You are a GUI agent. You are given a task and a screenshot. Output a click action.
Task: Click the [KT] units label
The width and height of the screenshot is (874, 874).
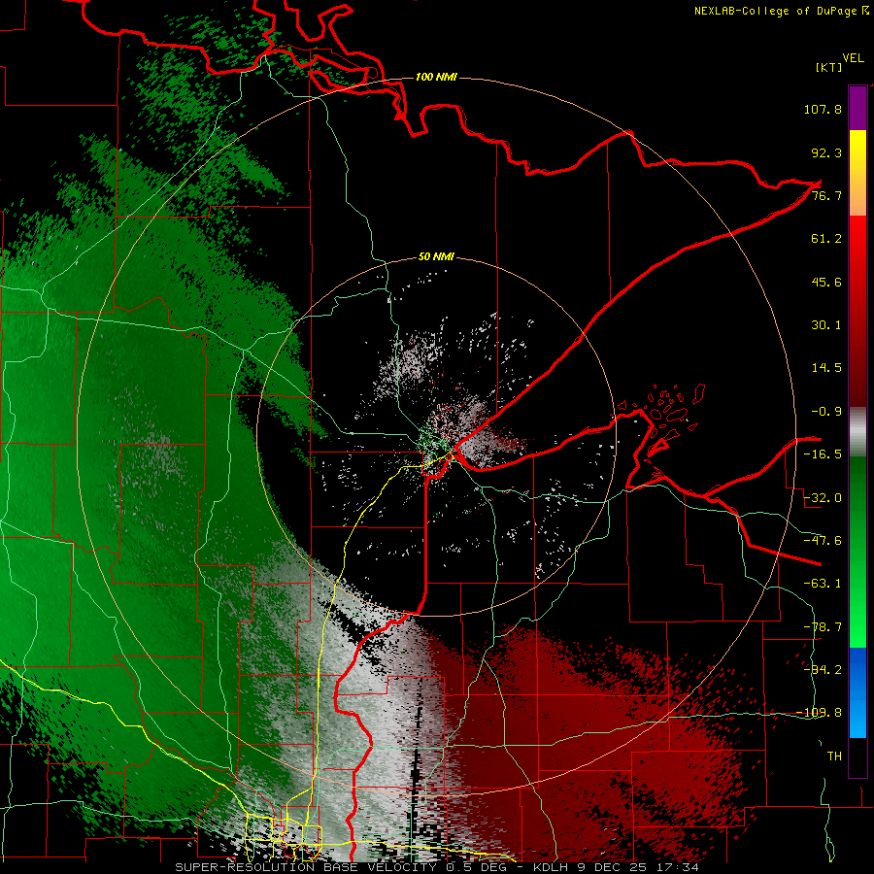(829, 67)
